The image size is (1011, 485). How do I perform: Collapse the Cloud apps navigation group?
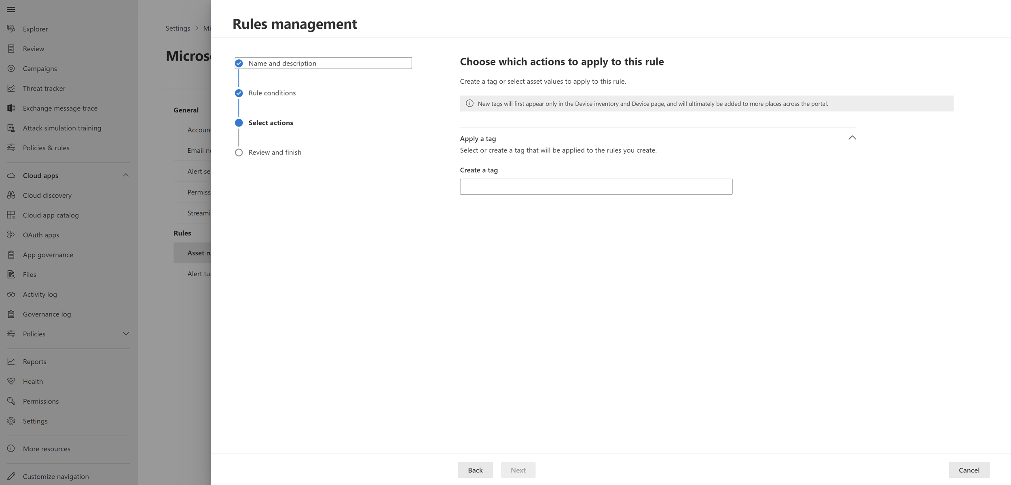[x=126, y=175]
